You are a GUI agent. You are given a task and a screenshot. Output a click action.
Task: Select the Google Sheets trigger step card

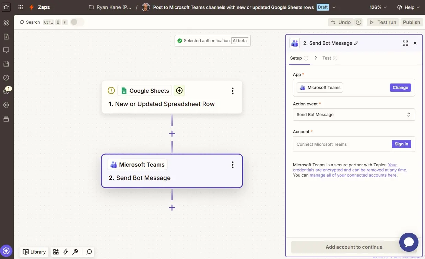[172, 97]
